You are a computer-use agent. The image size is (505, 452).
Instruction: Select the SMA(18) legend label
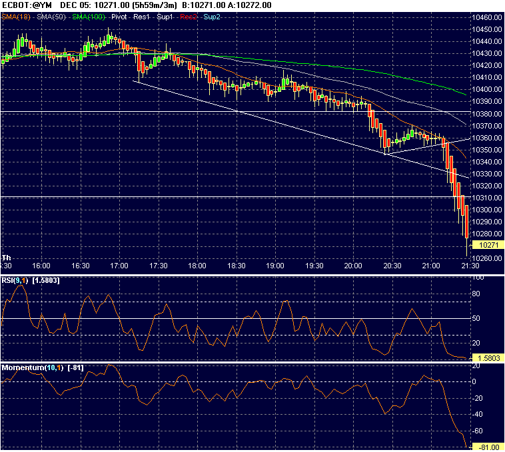coord(16,17)
